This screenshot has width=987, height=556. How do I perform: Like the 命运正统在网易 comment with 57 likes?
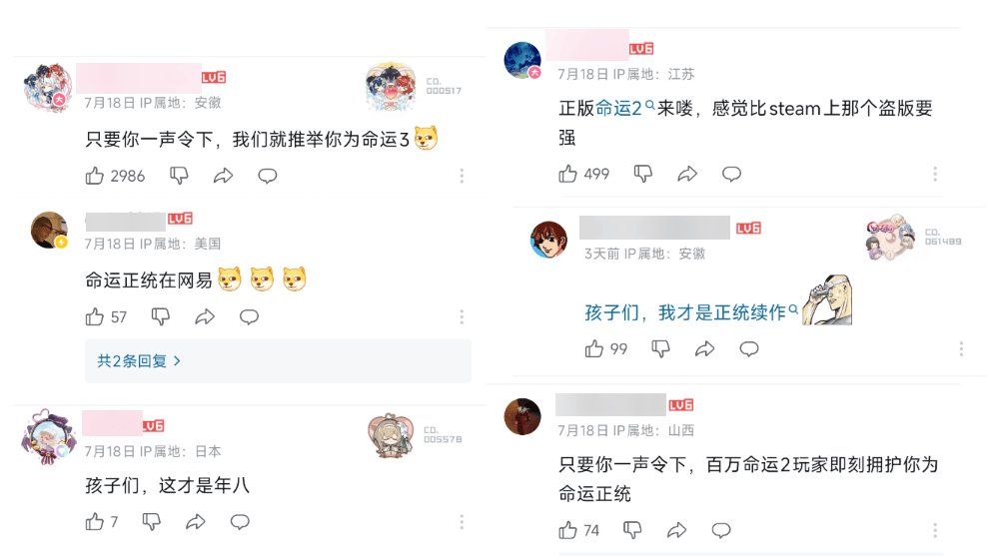coord(95,316)
